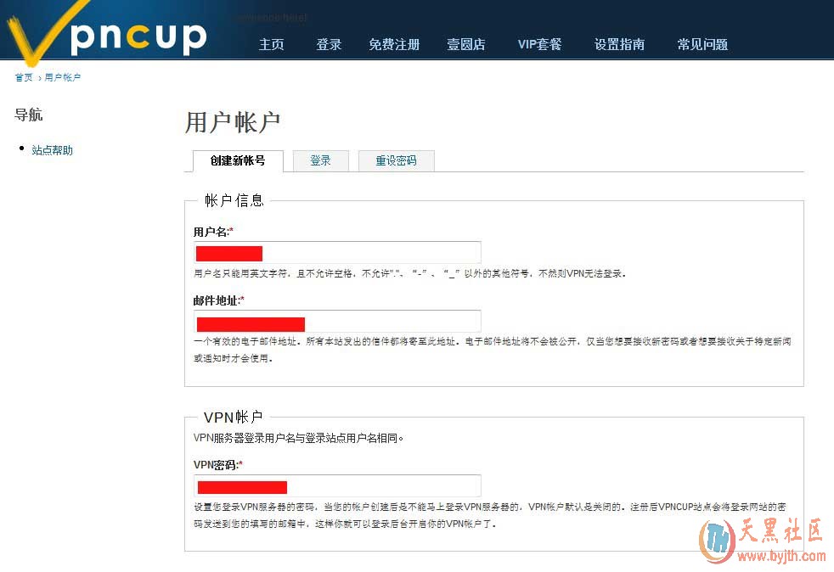
Task: Open the 主页 menu item in the top navigation
Action: pos(271,44)
